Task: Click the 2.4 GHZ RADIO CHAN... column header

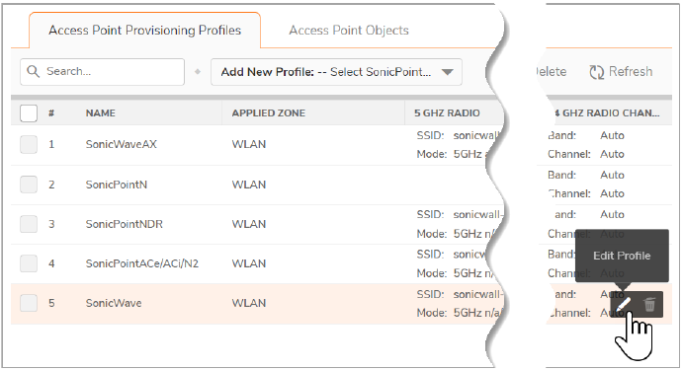Action: point(606,113)
